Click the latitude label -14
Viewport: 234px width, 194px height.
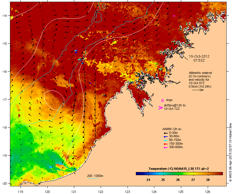coord(4,16)
